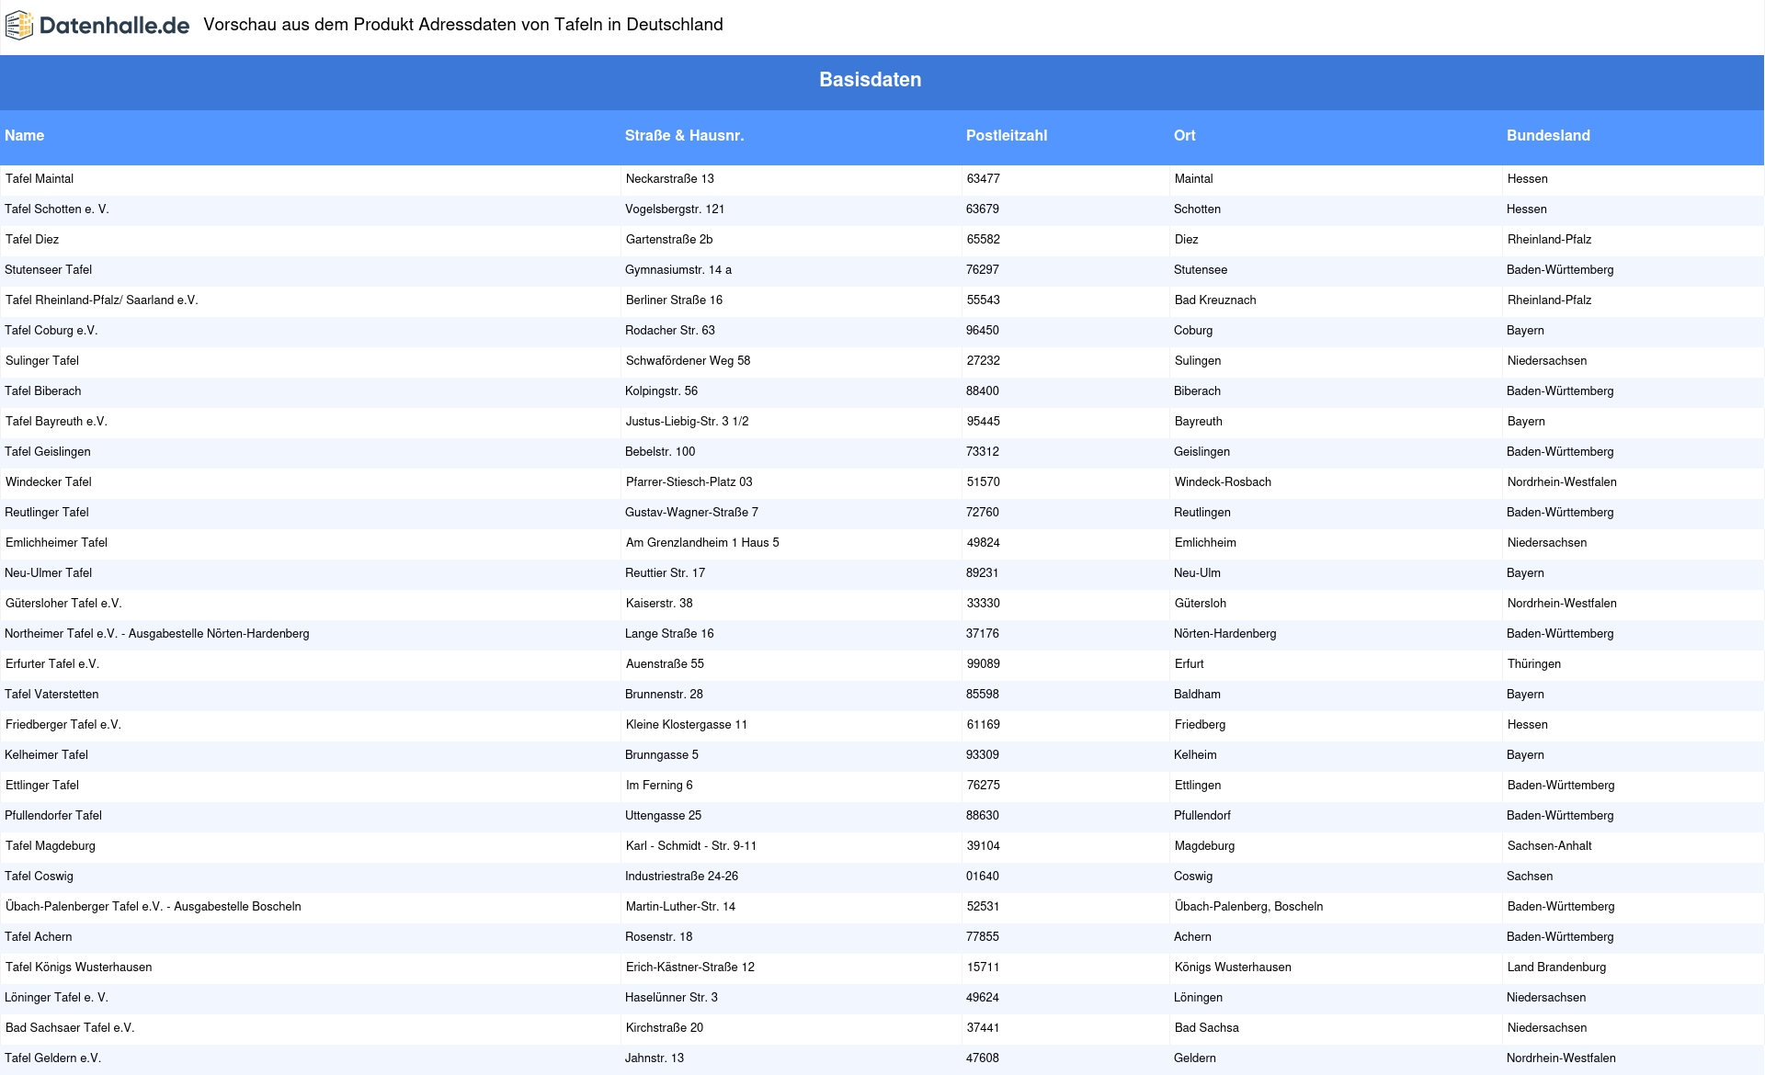Click the postal code 01640
Viewport: 1765px width, 1075px height.
coord(983,877)
